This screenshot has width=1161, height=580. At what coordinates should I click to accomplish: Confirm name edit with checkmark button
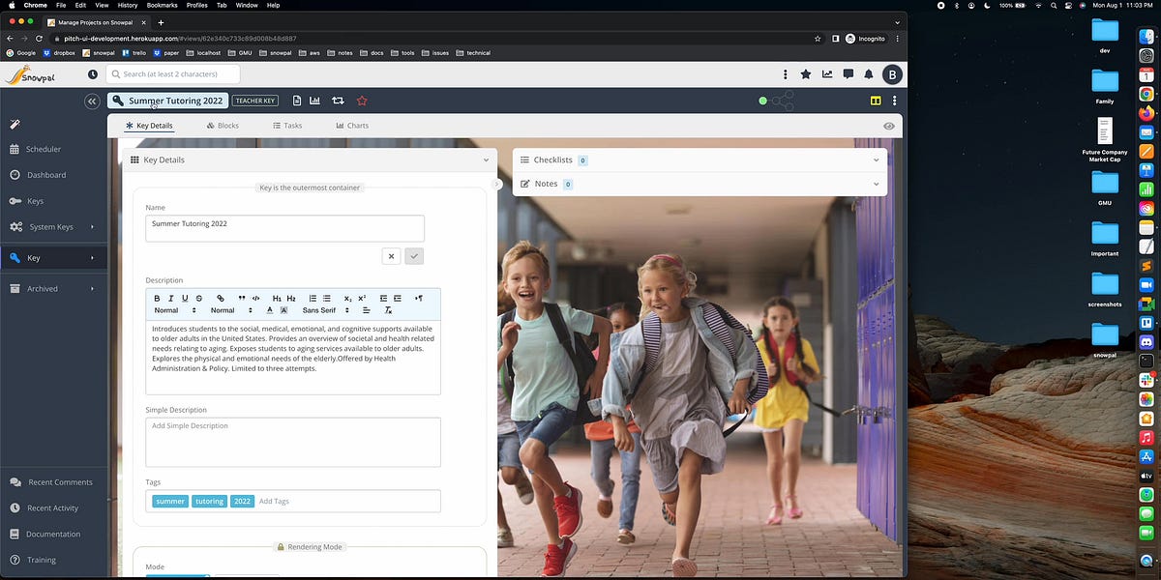(414, 256)
